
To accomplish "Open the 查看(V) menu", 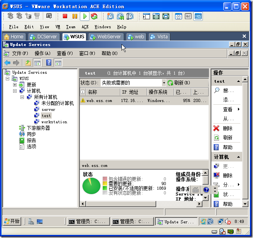I will (65, 53).
